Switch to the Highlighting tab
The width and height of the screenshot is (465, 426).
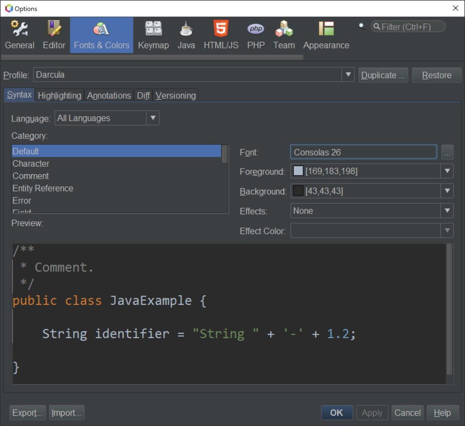[x=60, y=95]
